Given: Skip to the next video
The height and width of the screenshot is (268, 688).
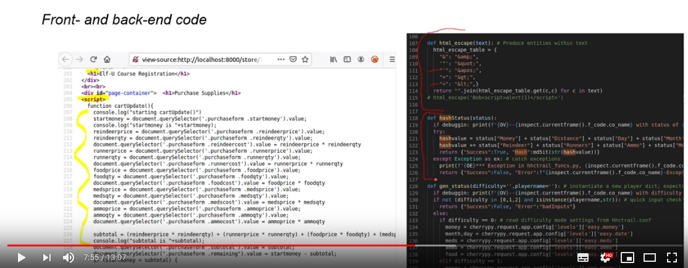Looking at the screenshot, I should [x=46, y=257].
